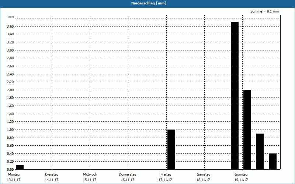Click the Donnerstag day label
This screenshot has width=295, height=184.
click(127, 174)
